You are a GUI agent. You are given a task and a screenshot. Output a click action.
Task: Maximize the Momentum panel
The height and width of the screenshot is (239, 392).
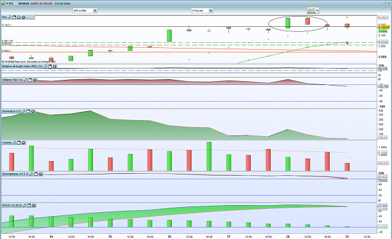pyautogui.click(x=28, y=111)
